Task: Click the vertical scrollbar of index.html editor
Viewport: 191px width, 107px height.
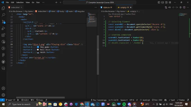Action: (x=98, y=55)
